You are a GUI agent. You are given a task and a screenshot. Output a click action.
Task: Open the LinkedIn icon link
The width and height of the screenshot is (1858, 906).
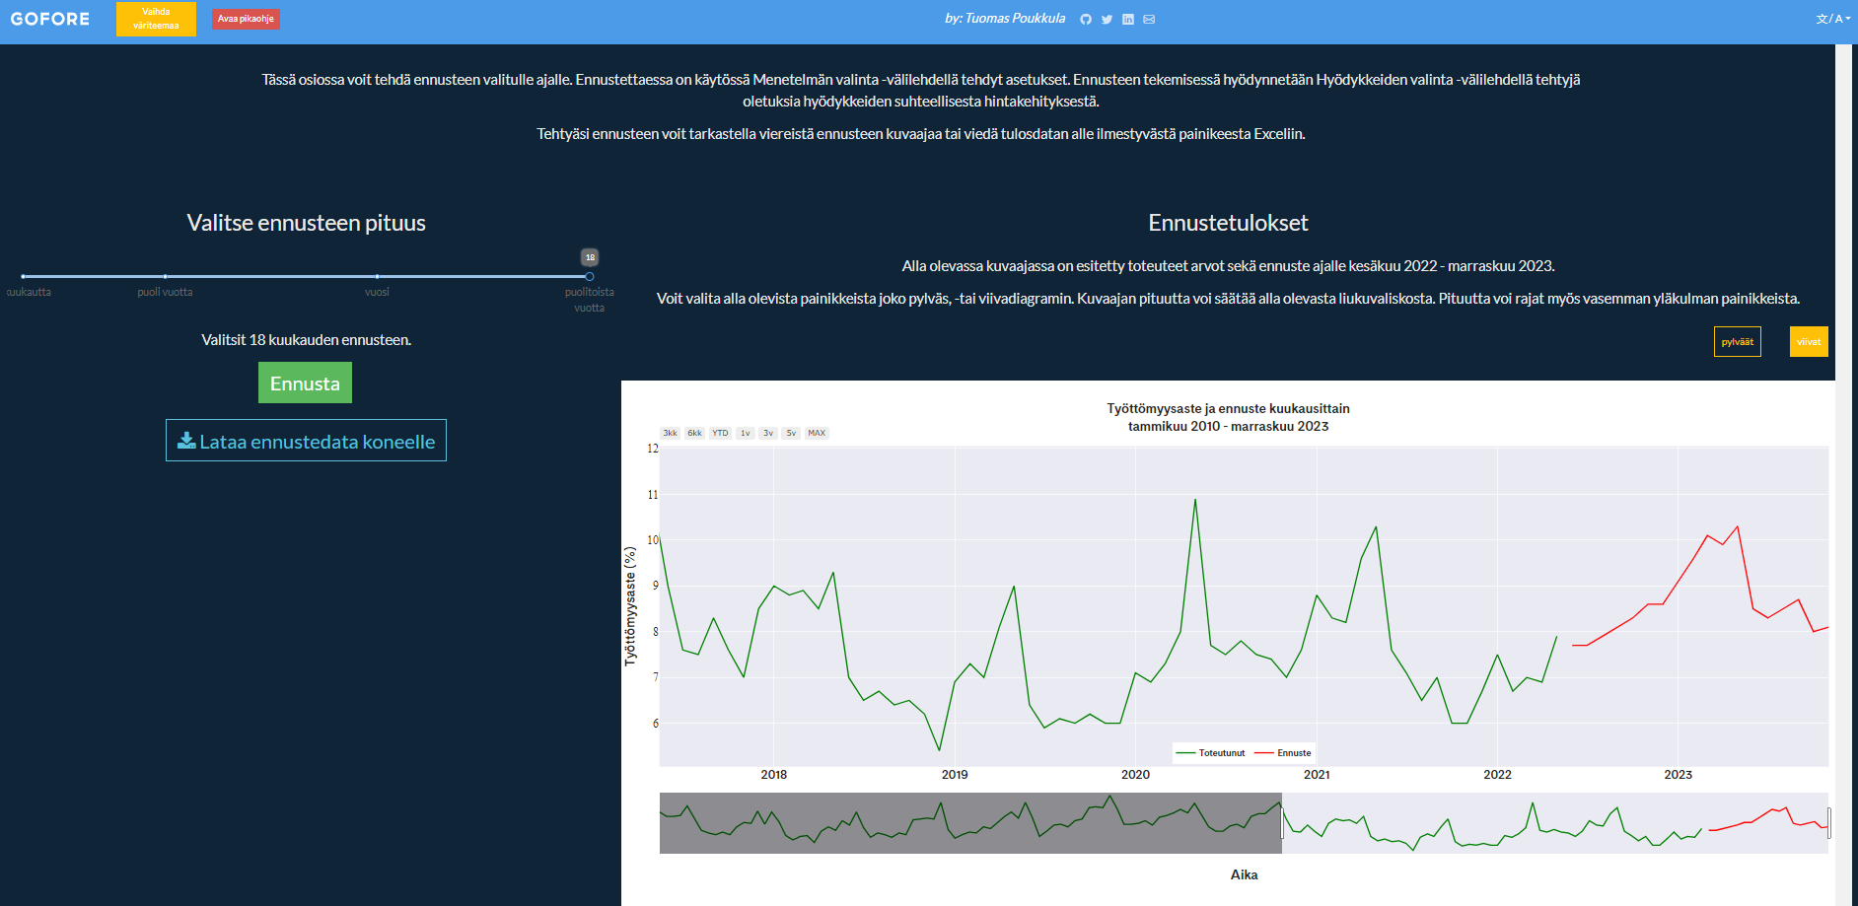(x=1128, y=20)
